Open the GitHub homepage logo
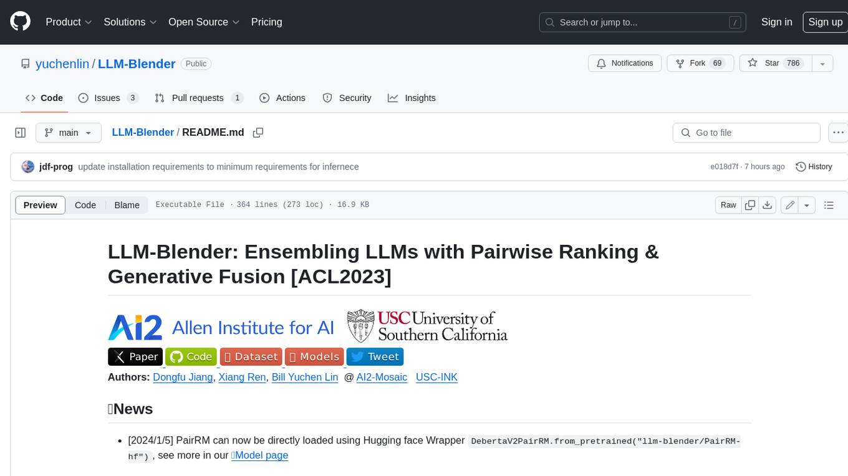 coord(20,22)
